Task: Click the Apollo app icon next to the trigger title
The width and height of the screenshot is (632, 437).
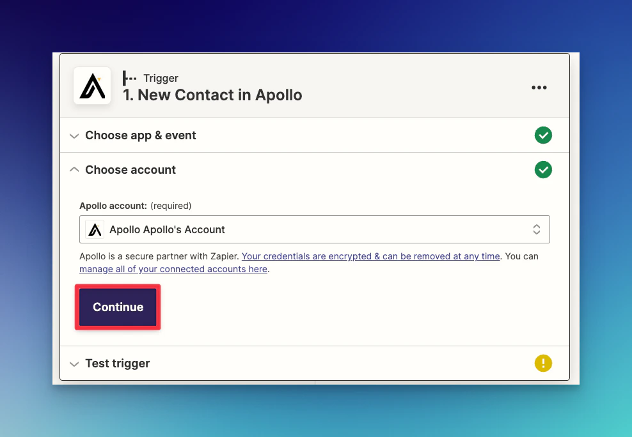Action: 91,86
